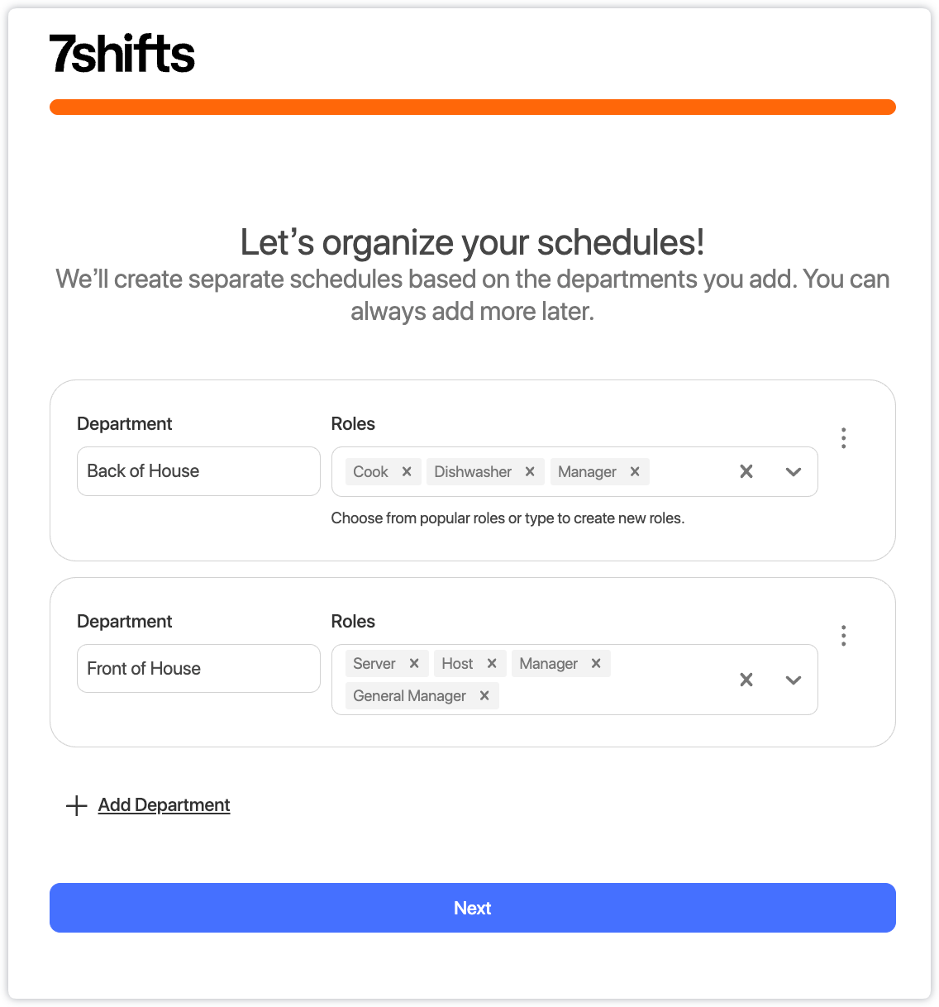This screenshot has width=939, height=1007.
Task: Remove the Server role tag
Action: tap(414, 663)
